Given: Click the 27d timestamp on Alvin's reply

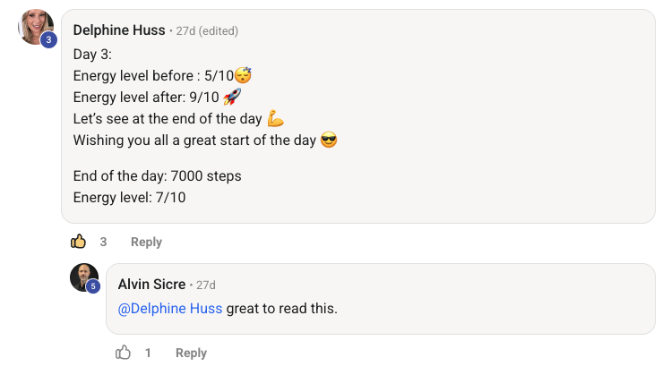Looking at the screenshot, I should pos(206,285).
